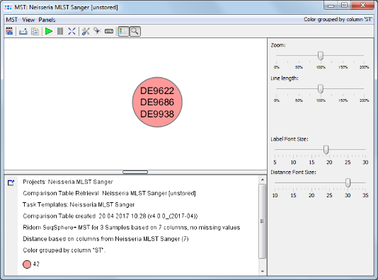Click the export image toolbar icon
Image resolution: width=378 pixels, height=280 pixels.
pos(23,31)
